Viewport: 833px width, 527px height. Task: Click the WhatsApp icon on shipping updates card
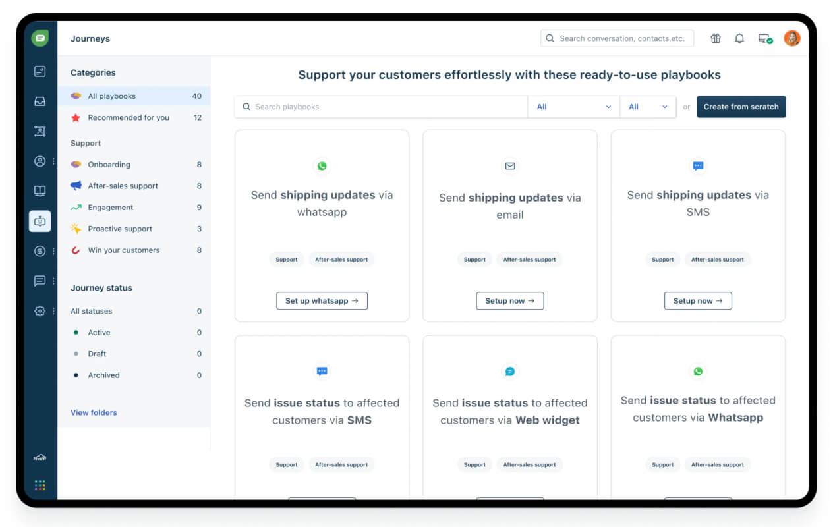point(322,166)
